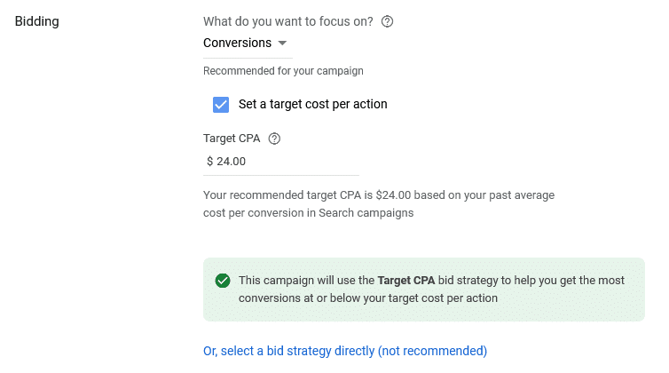Image resolution: width=669 pixels, height=373 pixels.
Task: Click help icon beside focus question
Action: coord(387,22)
